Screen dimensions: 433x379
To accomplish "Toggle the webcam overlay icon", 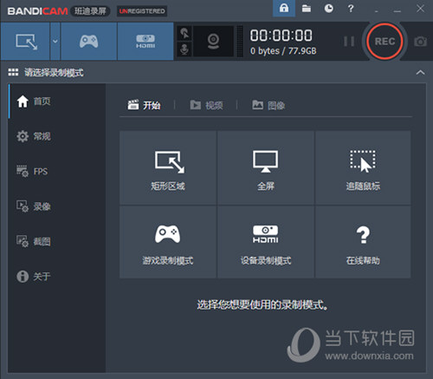I will click(x=213, y=42).
